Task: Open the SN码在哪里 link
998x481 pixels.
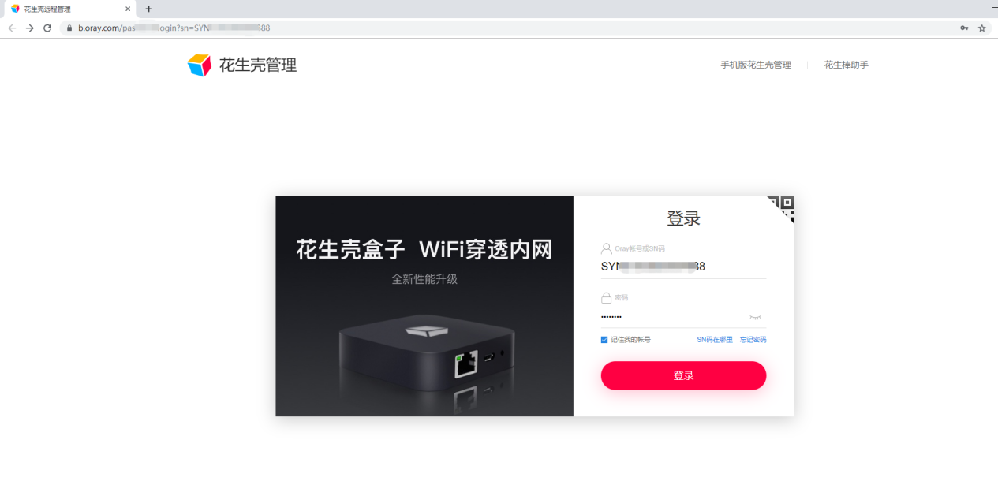Action: click(x=715, y=340)
